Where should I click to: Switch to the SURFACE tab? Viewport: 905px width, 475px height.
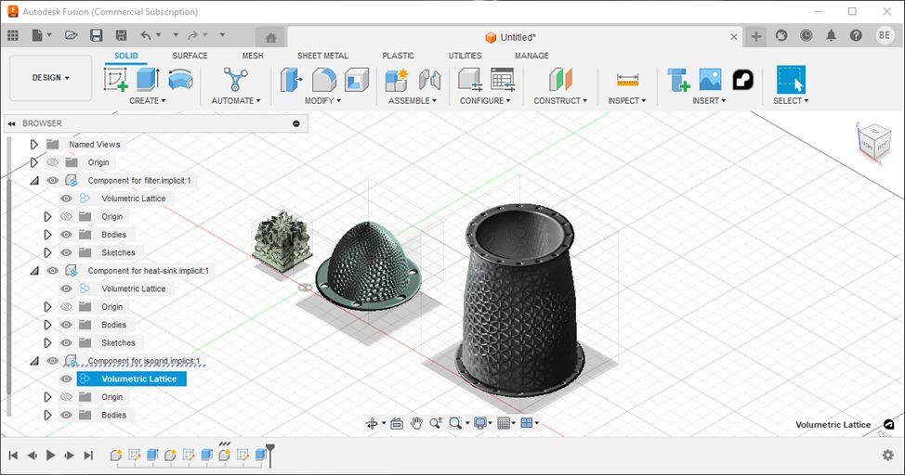pyautogui.click(x=190, y=56)
